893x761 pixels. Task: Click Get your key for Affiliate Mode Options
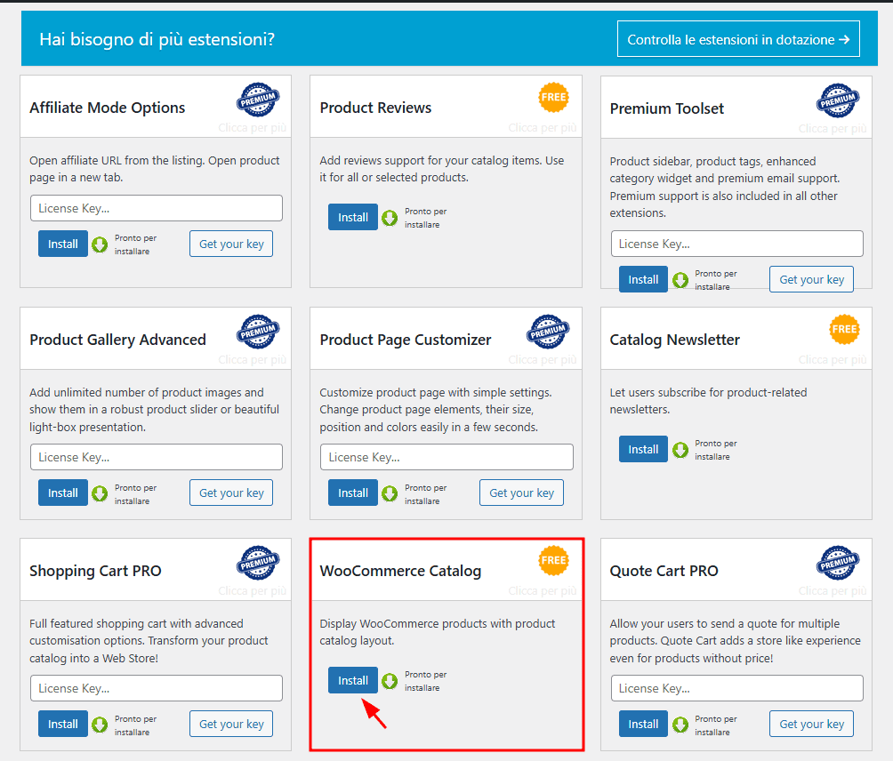coord(230,244)
